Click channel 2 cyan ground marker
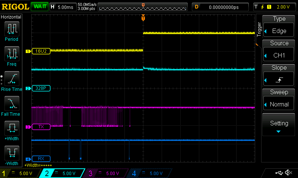The height and width of the screenshot is (178, 298). click(x=28, y=88)
